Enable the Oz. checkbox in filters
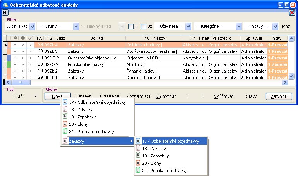The width and height of the screenshot is (298, 176). (x=144, y=26)
